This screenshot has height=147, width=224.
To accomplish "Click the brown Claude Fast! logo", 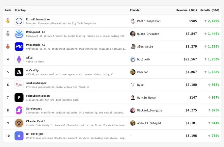I will [19, 123].
